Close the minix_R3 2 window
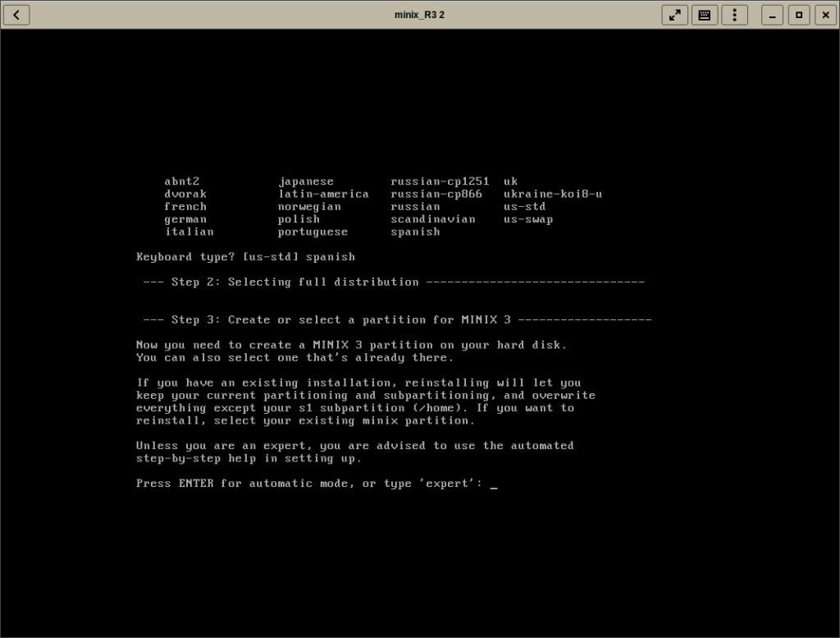The height and width of the screenshot is (638, 840). [x=825, y=15]
